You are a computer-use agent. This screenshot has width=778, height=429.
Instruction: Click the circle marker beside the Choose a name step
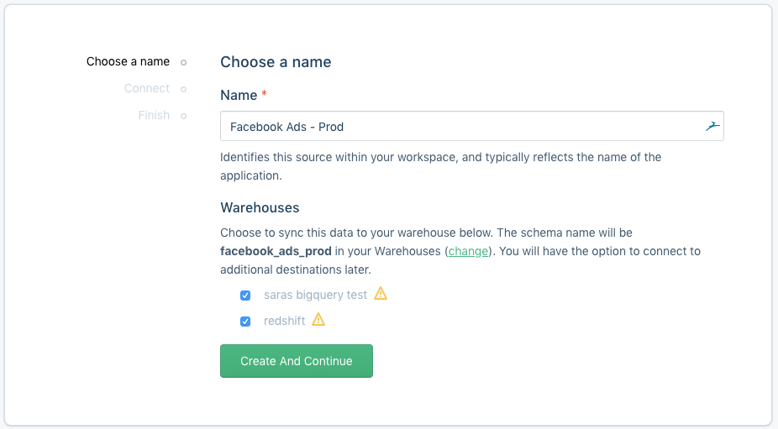pos(184,62)
